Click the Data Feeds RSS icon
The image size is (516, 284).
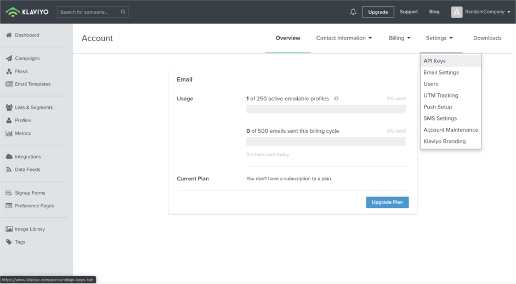(9, 169)
